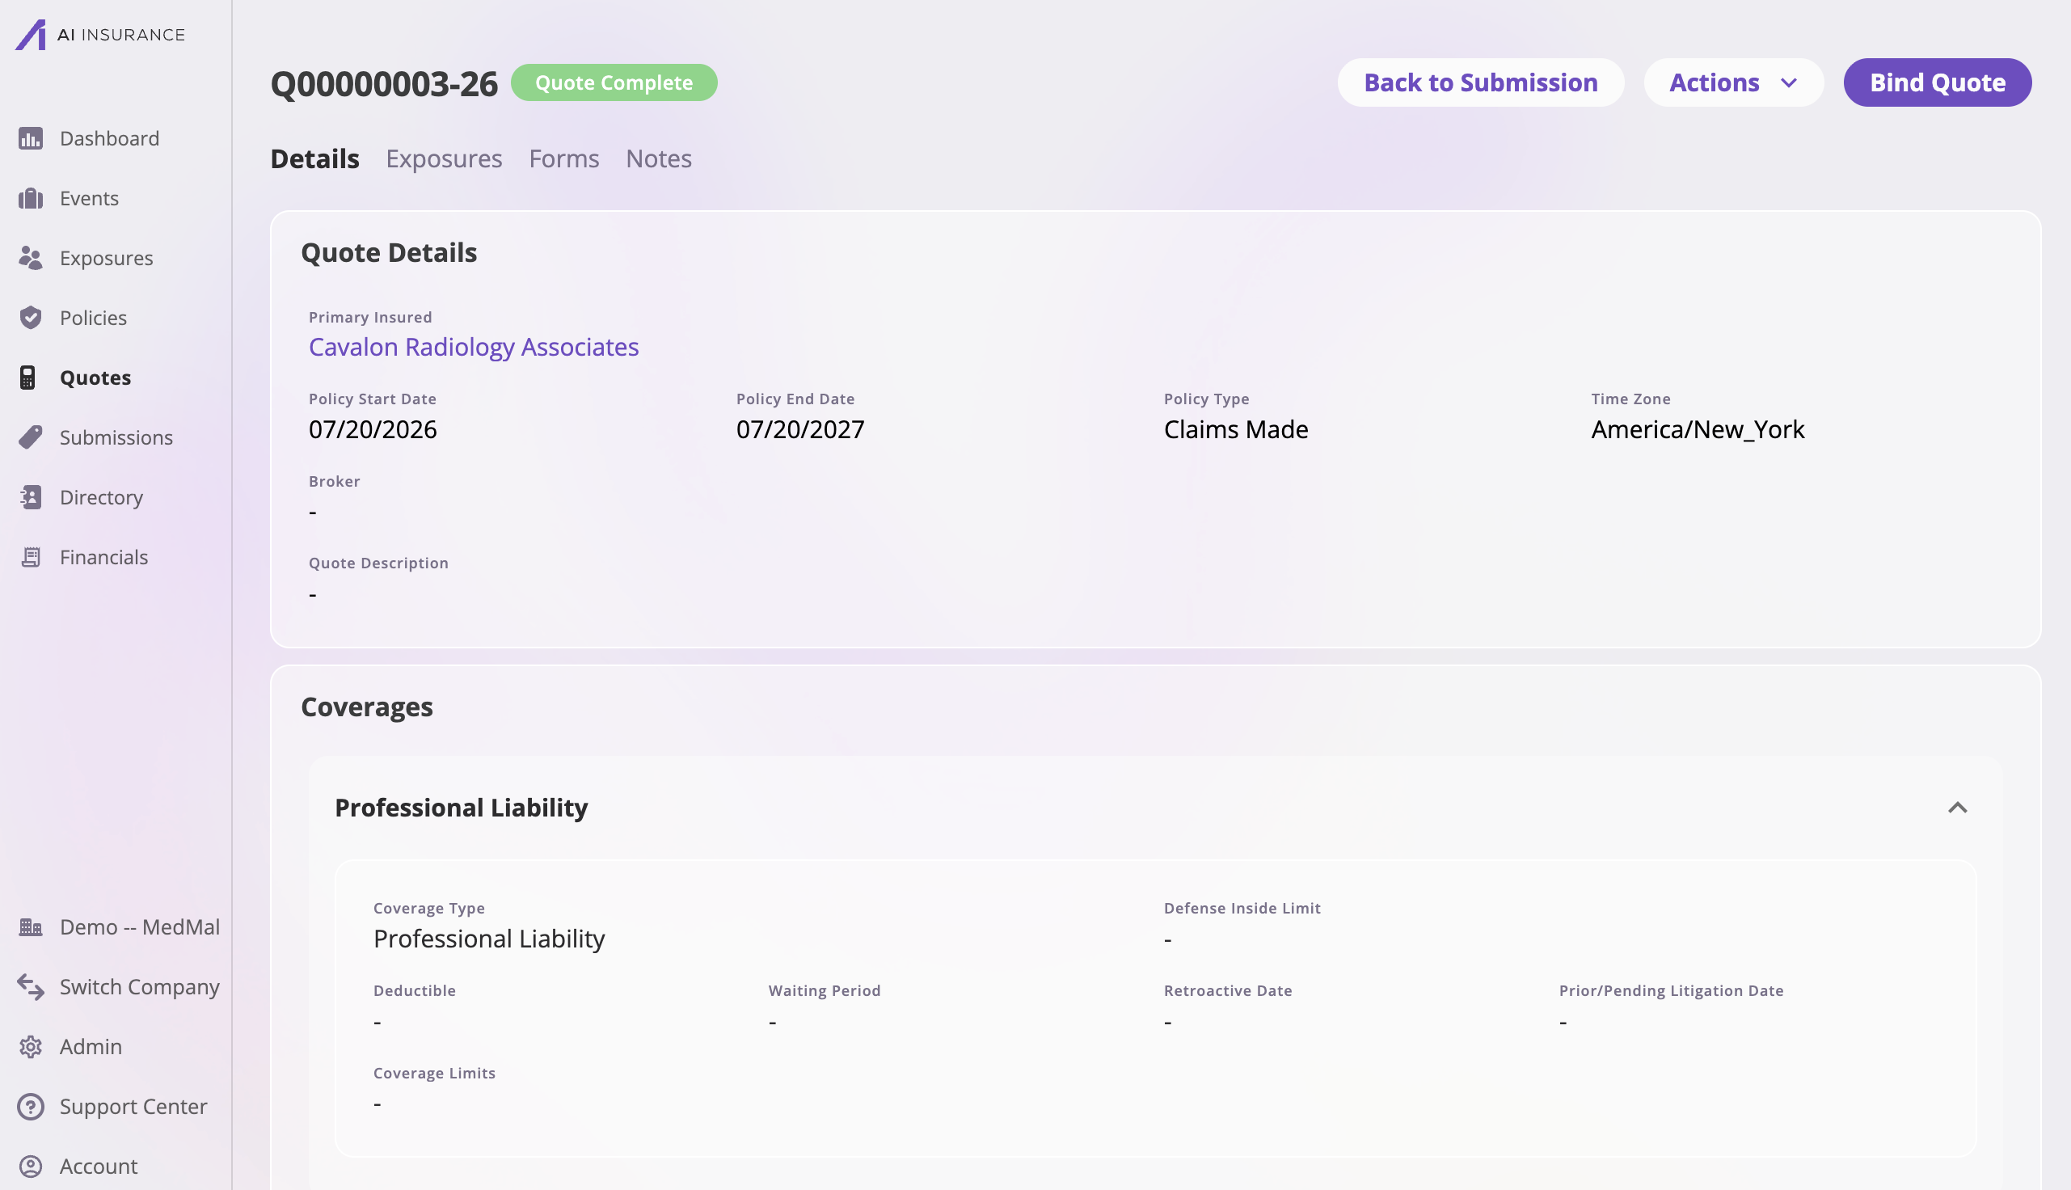
Task: Click the Professional Liability coverage type value
Action: coord(488,939)
